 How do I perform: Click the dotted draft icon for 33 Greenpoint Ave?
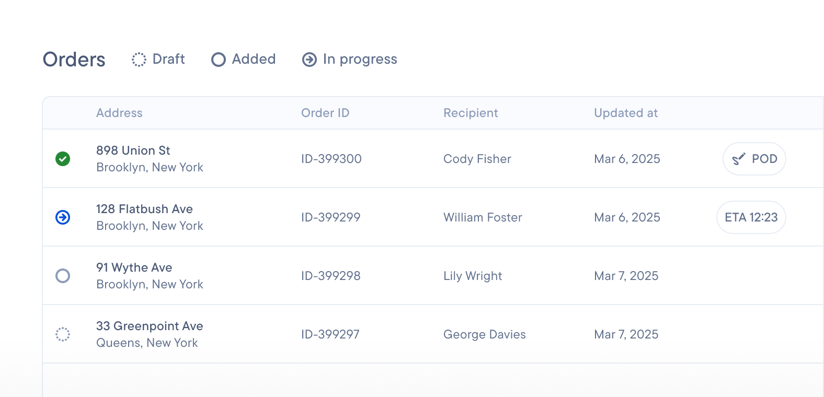pyautogui.click(x=63, y=334)
